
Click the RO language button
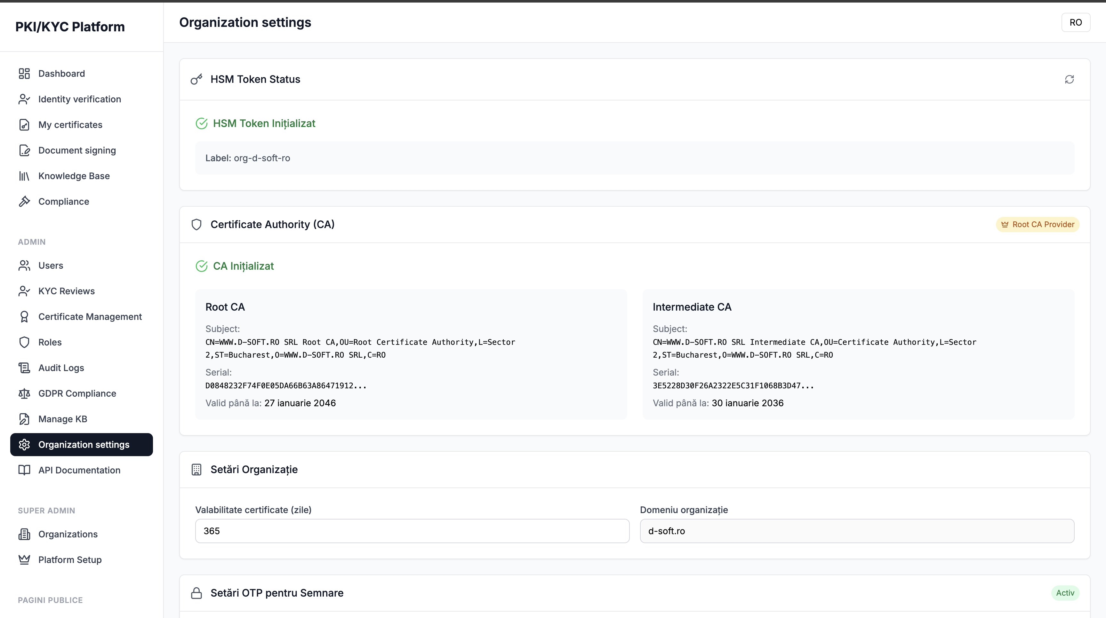(1076, 22)
